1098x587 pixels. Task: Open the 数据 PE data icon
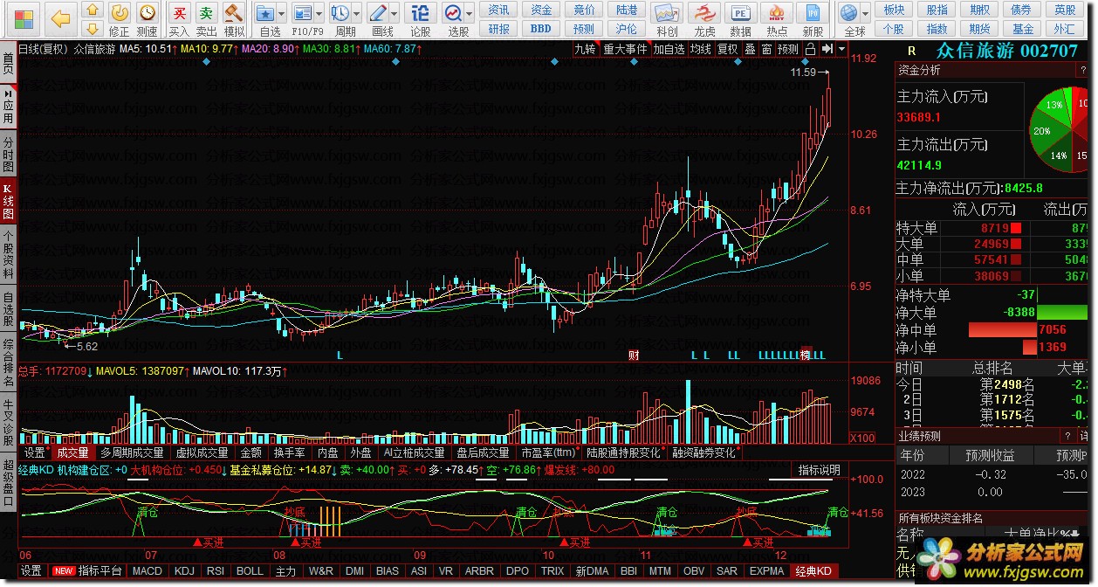pyautogui.click(x=740, y=18)
